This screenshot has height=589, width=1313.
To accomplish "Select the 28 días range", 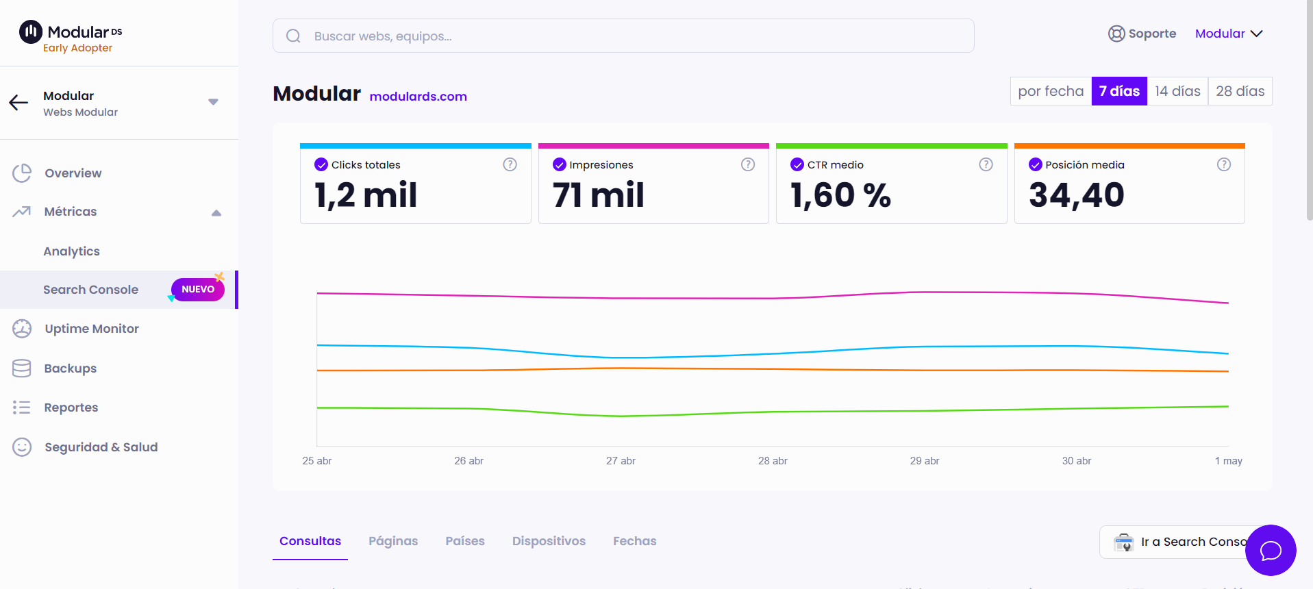I will pos(1240,91).
